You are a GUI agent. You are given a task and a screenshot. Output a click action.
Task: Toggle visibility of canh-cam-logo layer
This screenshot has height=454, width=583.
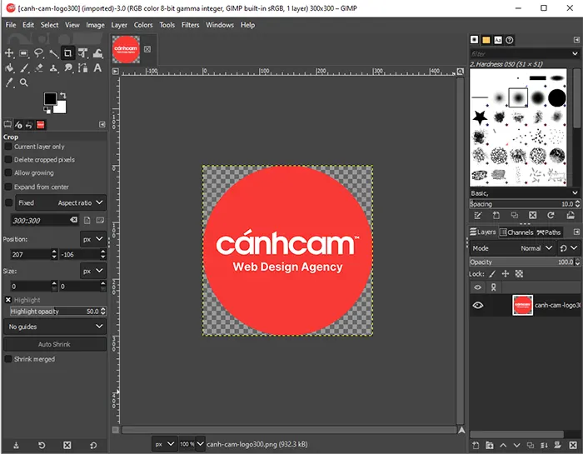point(478,305)
